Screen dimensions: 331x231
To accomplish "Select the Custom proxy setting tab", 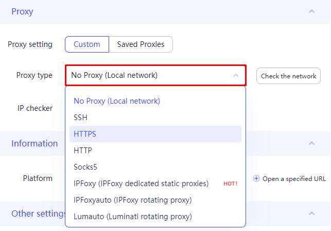I will coord(87,44).
